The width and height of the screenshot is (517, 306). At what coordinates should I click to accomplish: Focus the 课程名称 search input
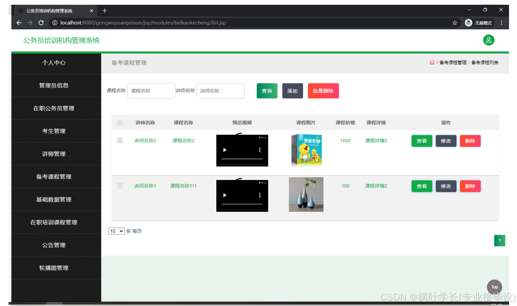pyautogui.click(x=151, y=91)
